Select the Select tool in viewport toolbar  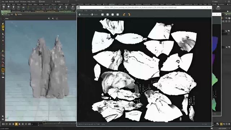tap(3, 23)
